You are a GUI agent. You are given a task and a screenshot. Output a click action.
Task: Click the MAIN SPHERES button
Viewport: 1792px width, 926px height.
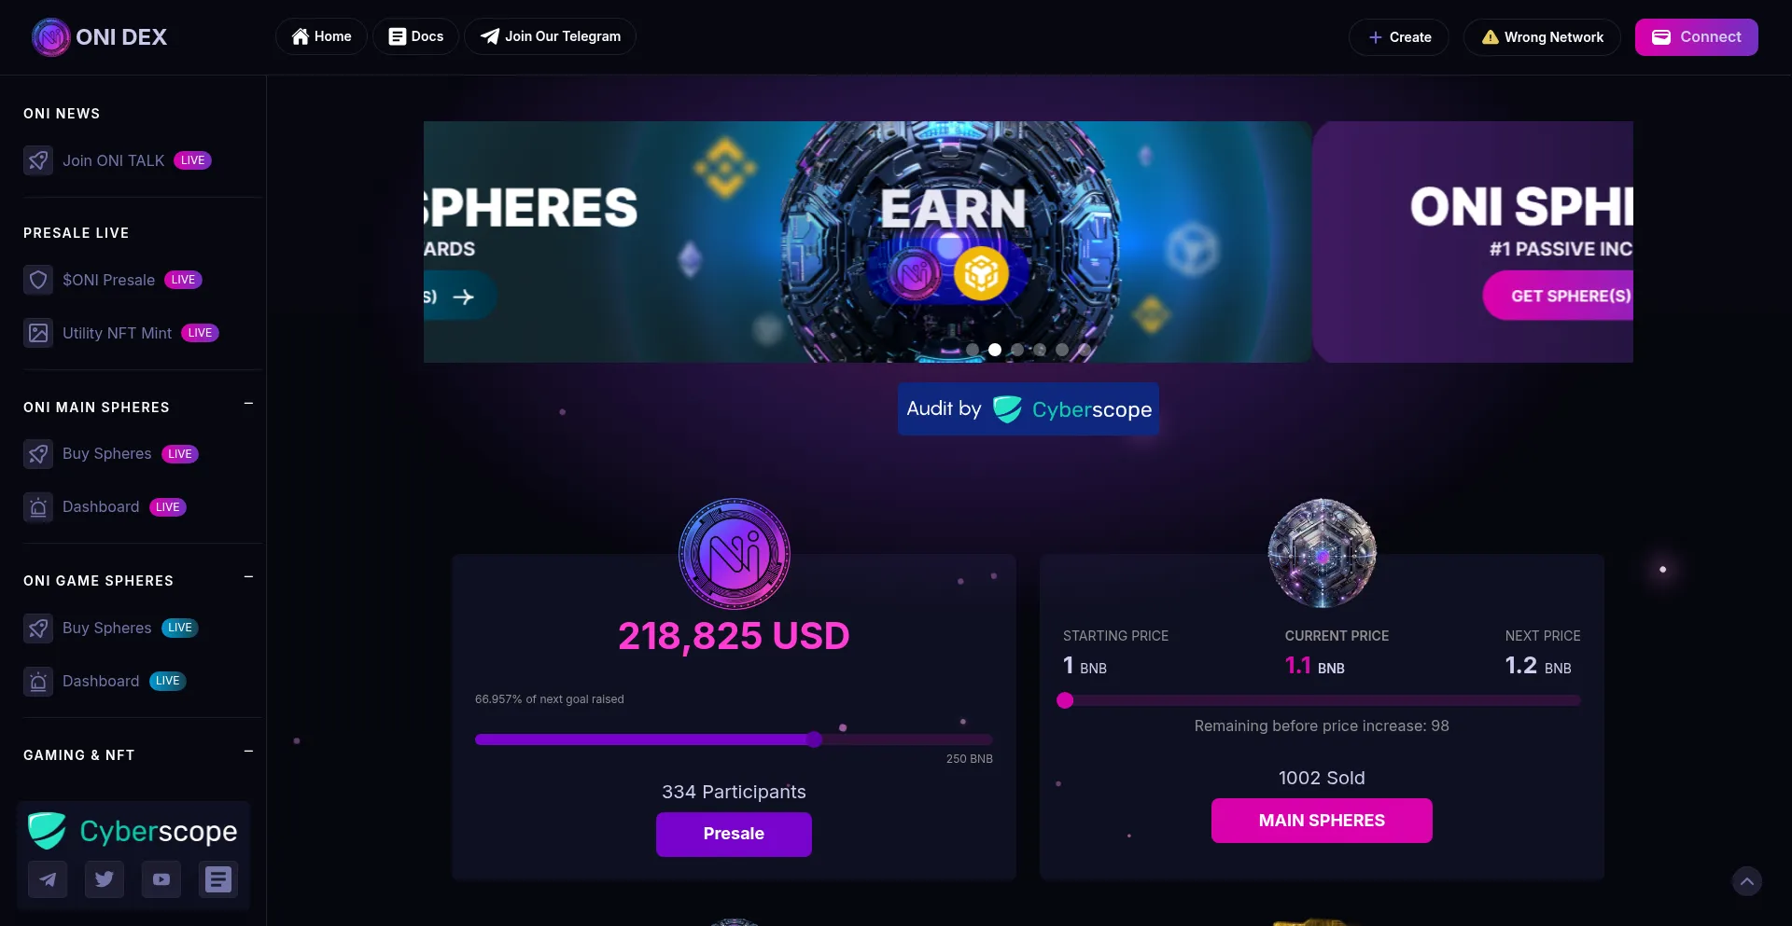pyautogui.click(x=1322, y=821)
